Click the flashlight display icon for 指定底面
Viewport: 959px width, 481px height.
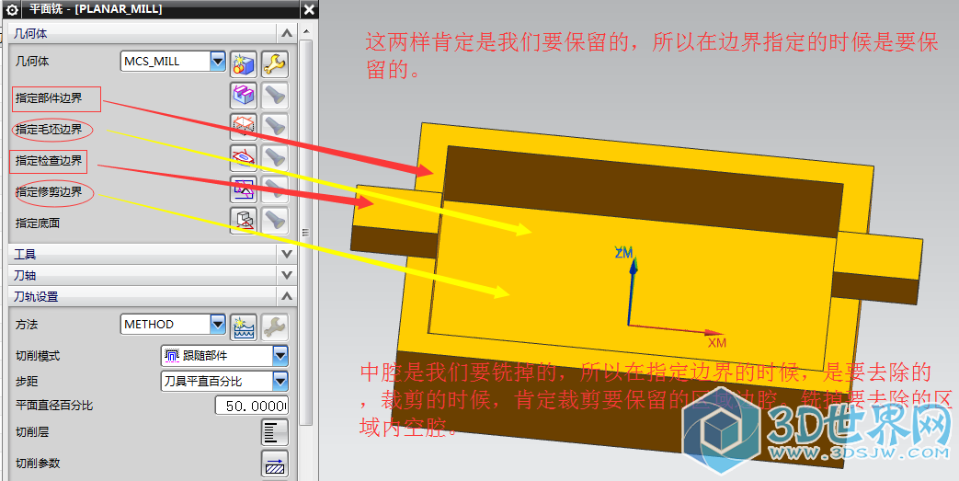pyautogui.click(x=275, y=221)
